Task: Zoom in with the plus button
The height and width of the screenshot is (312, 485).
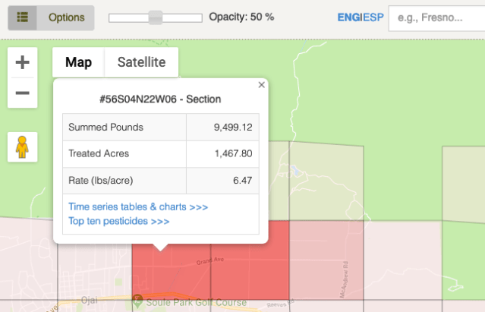Action: pos(22,62)
